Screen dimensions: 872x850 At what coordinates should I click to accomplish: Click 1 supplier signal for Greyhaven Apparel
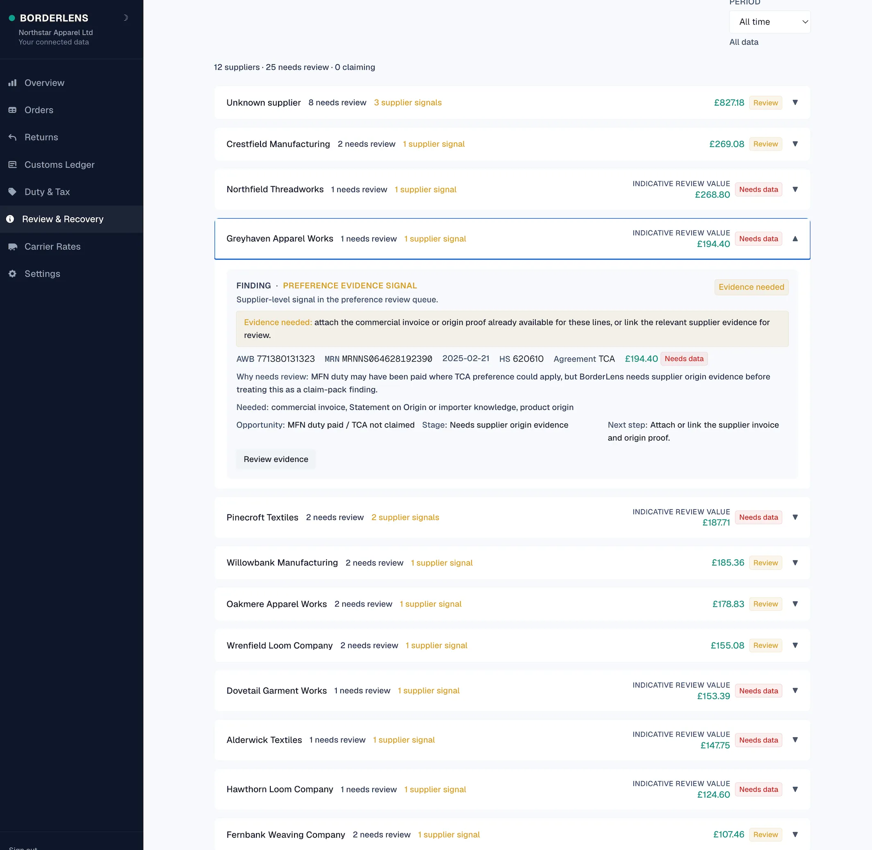click(x=435, y=239)
